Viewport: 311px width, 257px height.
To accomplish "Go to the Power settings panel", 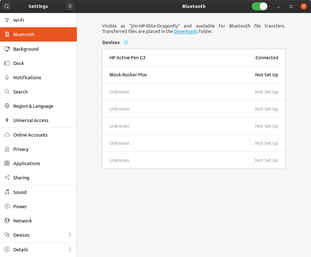I will [x=20, y=207].
